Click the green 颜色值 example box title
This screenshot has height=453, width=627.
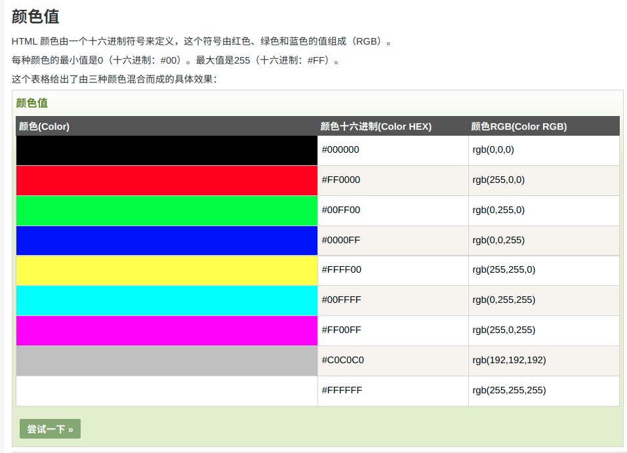click(x=32, y=103)
